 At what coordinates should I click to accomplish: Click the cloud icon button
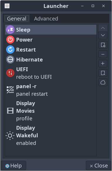point(103,82)
